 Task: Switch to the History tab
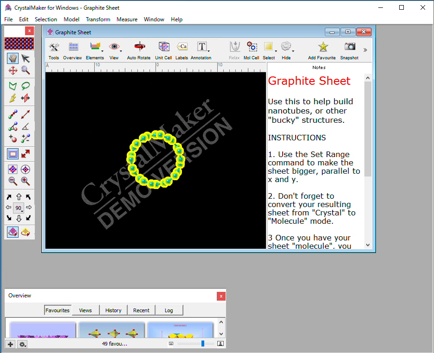113,310
